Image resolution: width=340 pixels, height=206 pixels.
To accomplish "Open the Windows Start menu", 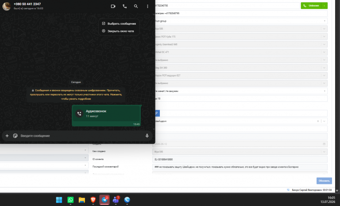I will point(59,200).
